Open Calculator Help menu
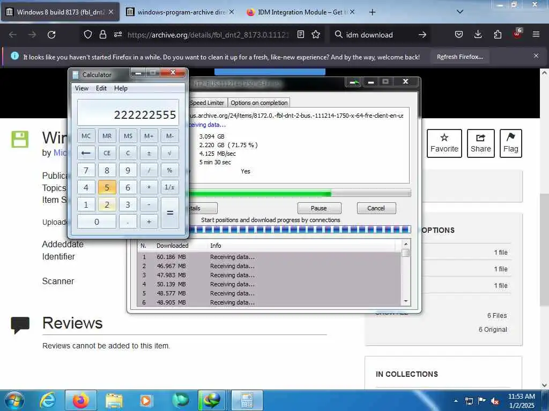The image size is (549, 411). tap(121, 88)
